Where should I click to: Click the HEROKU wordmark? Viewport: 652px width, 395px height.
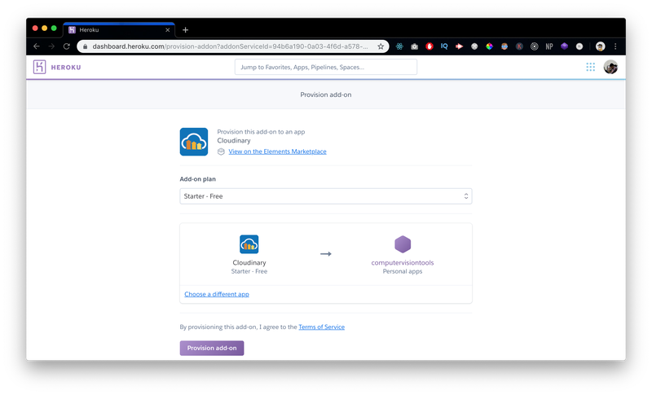click(x=66, y=68)
